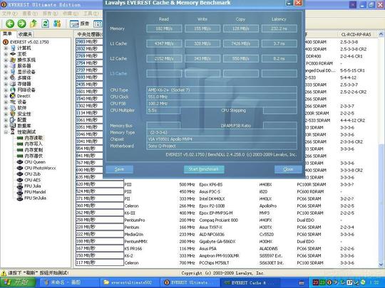The width and height of the screenshot is (385, 288).
Task: Select the 内存读取 benchmark icon in tree
Action: 20,138
